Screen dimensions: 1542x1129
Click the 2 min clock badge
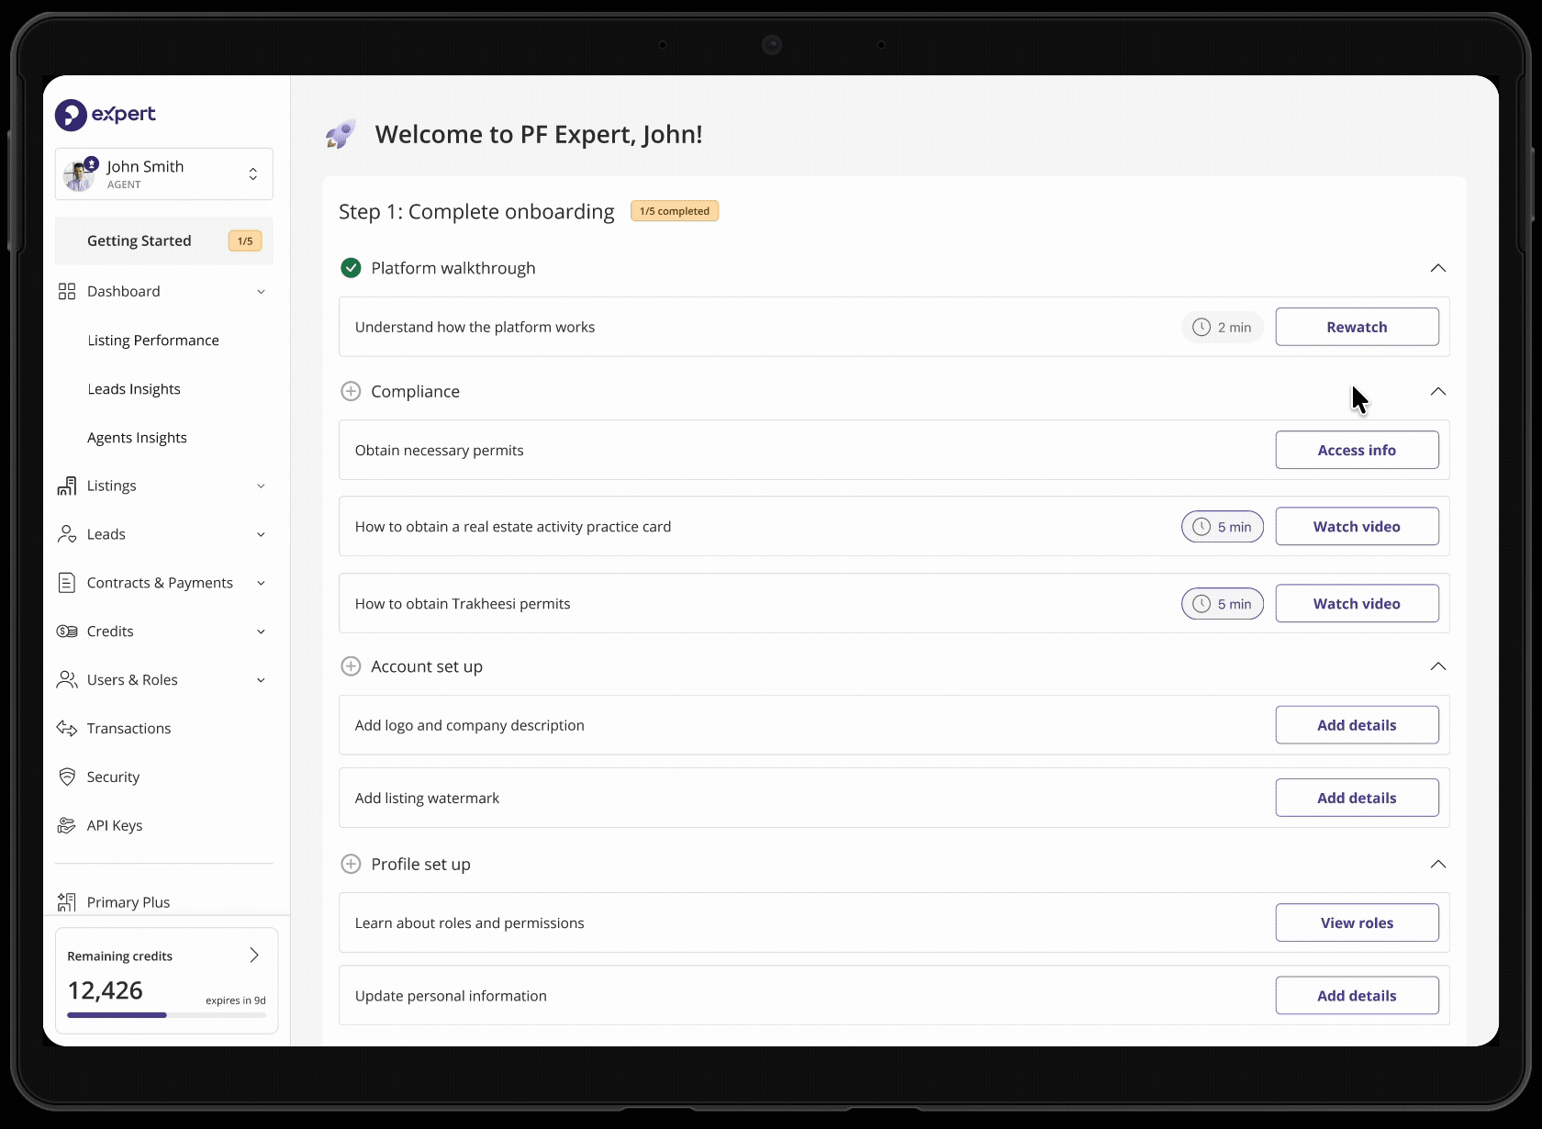1223,328
